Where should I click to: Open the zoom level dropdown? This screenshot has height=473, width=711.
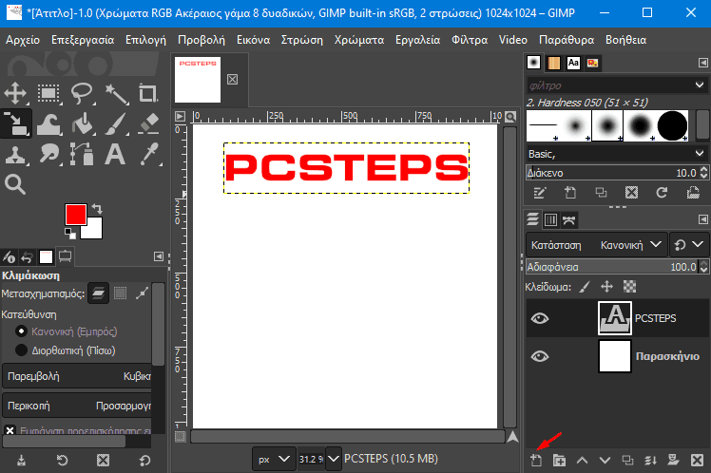pyautogui.click(x=334, y=459)
